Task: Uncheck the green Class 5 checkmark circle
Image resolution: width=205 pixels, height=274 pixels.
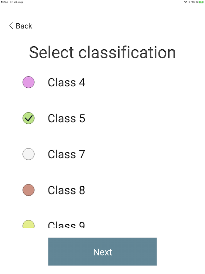Action: coord(28,118)
